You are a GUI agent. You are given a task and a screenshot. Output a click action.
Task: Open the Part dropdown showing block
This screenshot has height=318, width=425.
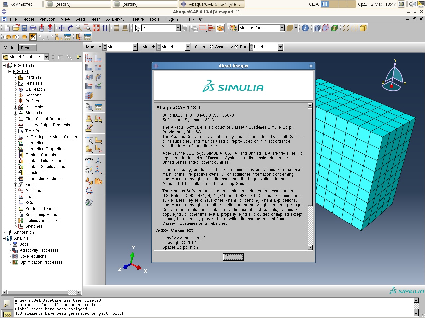coord(280,47)
